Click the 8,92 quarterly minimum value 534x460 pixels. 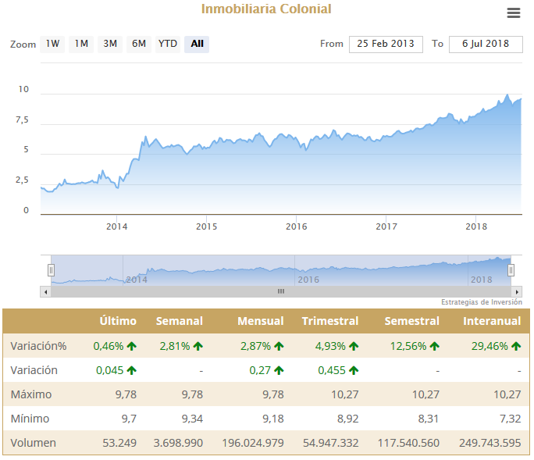[x=347, y=419]
